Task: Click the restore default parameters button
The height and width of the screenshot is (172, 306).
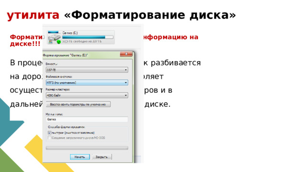Action: pyautogui.click(x=78, y=104)
